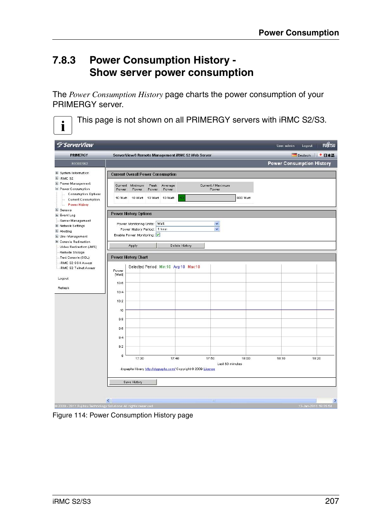
Task: Click the ServerView logo
Action: click(x=75, y=145)
